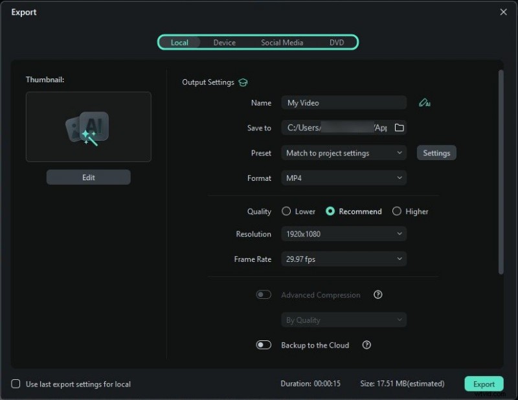Click the Output Settings tutorial cap icon

243,82
